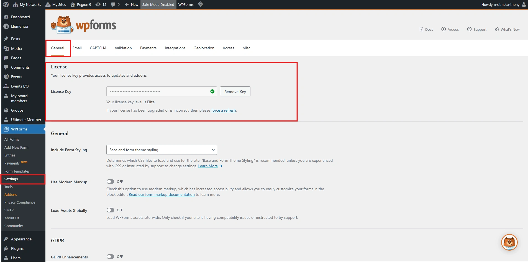Open the Community submenu item
The height and width of the screenshot is (262, 528).
point(14,226)
